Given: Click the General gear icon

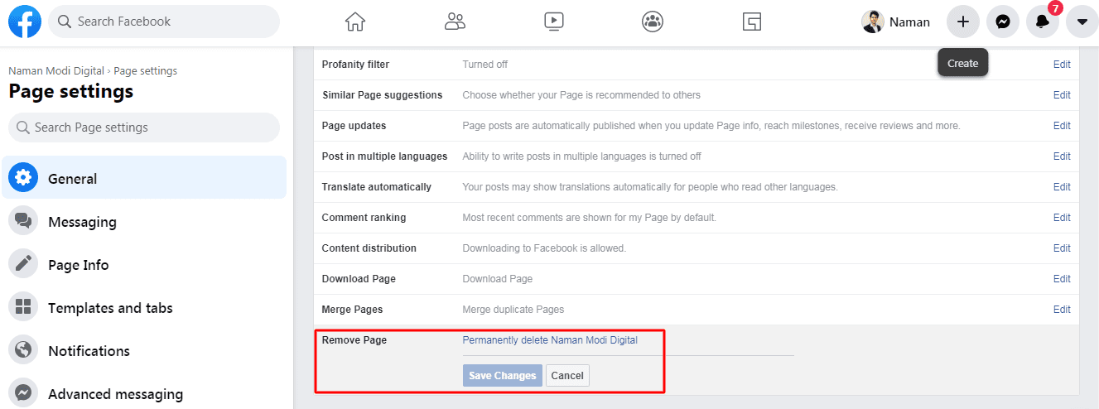Looking at the screenshot, I should (x=23, y=178).
